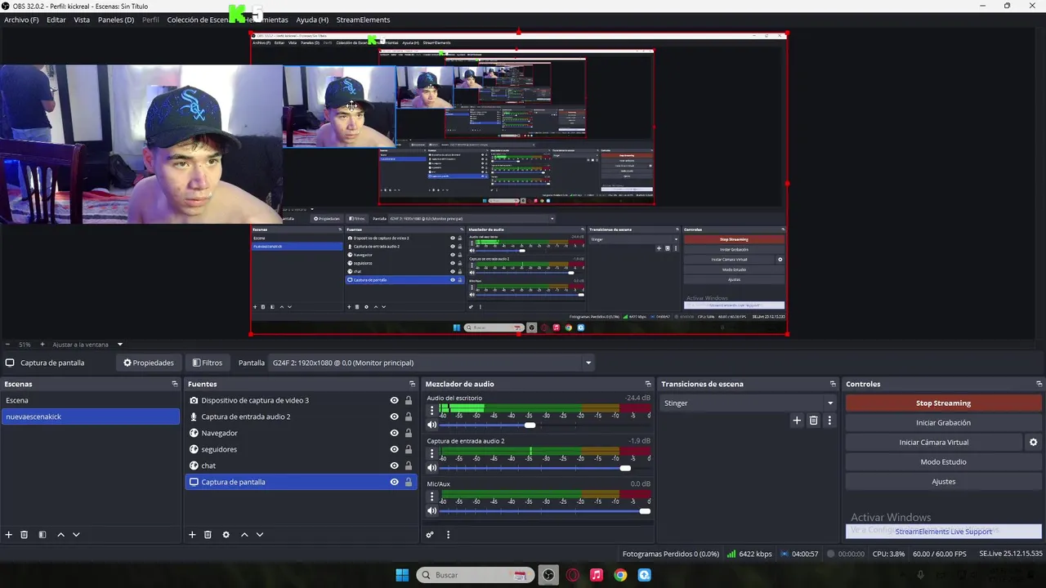
Task: Toggle visibility of Dispositivo de captura de video 3
Action: click(394, 400)
